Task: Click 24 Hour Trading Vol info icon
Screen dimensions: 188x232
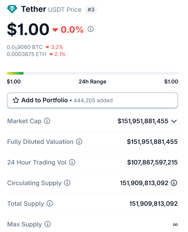Action: [72, 162]
